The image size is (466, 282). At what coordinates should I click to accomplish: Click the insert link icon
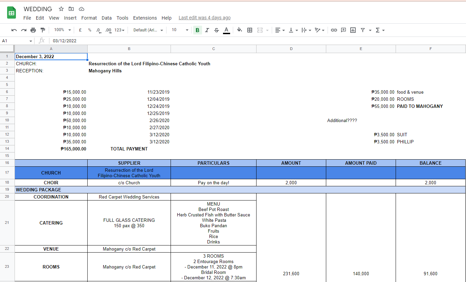(334, 30)
